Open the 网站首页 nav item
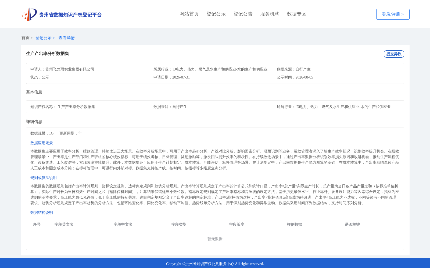This screenshot has height=268, width=430. point(189,14)
